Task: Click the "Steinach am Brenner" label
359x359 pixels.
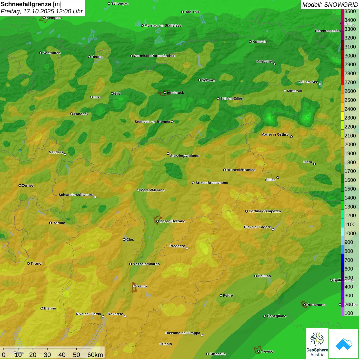Action: pyautogui.click(x=153, y=122)
